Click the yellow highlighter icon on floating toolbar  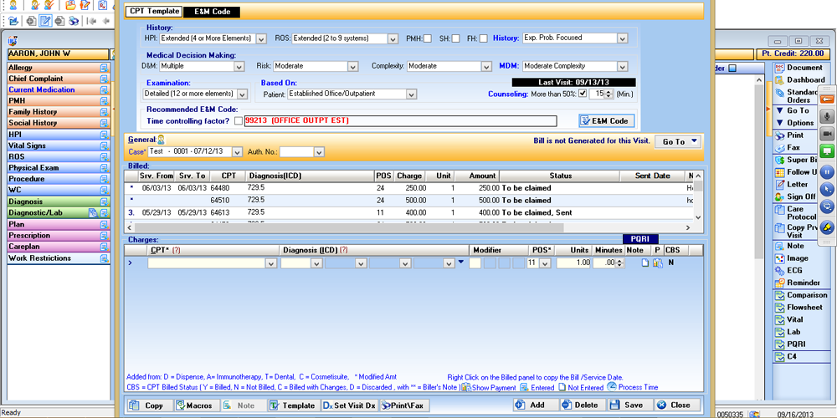coord(827,227)
